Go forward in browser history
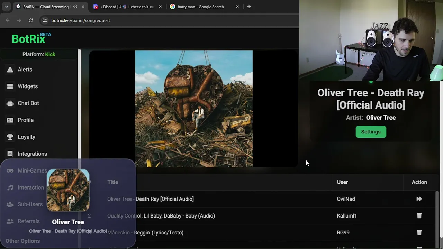 point(19,20)
